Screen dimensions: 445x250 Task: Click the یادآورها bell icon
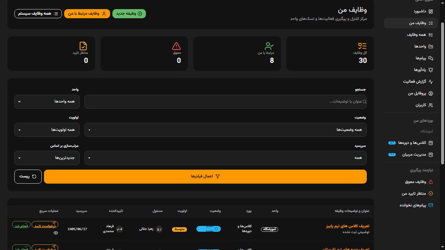pyautogui.click(x=431, y=70)
